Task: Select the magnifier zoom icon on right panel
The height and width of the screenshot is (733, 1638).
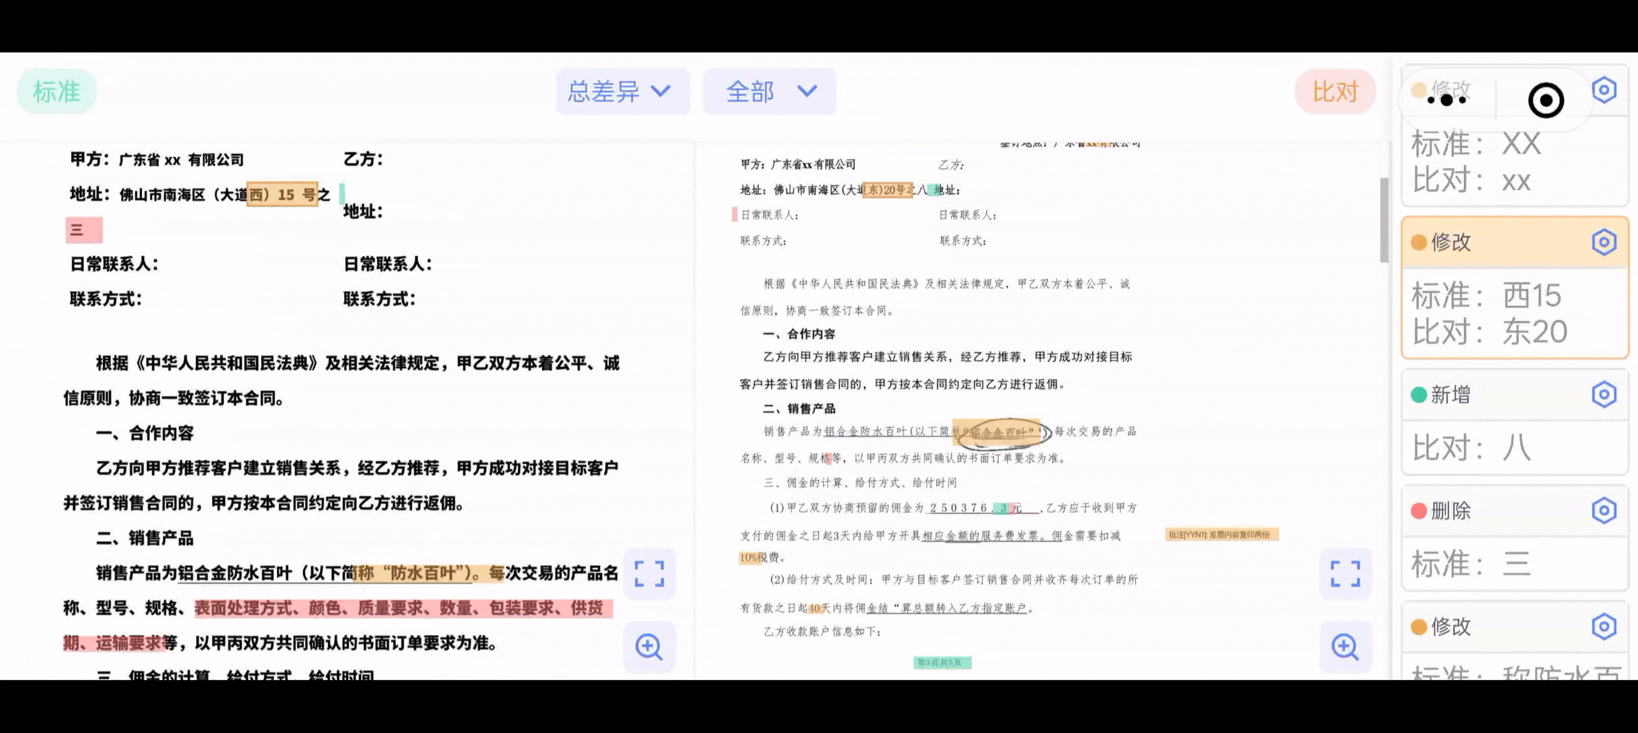Action: pos(1345,647)
